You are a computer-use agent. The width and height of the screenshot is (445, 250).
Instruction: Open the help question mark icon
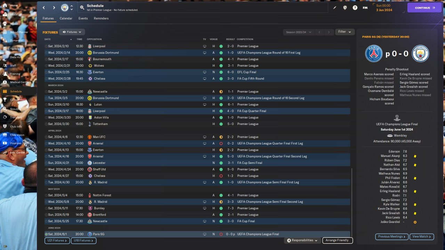355,8
